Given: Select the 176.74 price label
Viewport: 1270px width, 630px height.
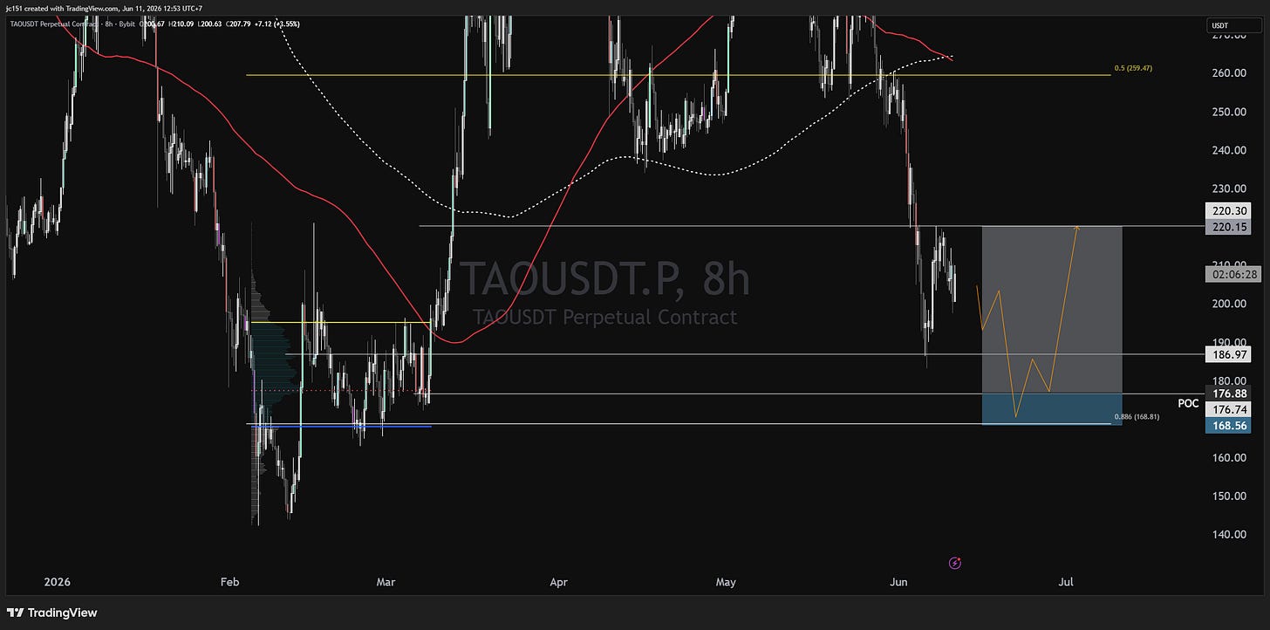Looking at the screenshot, I should point(1228,409).
